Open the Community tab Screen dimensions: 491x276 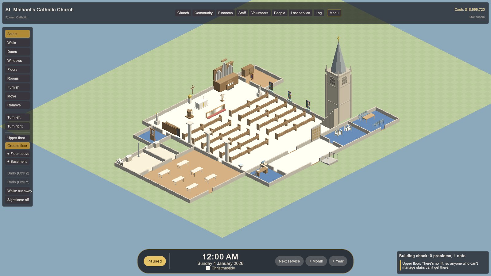coord(203,13)
